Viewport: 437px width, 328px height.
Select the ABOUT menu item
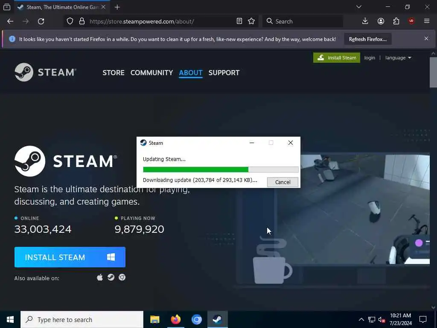[x=191, y=73]
